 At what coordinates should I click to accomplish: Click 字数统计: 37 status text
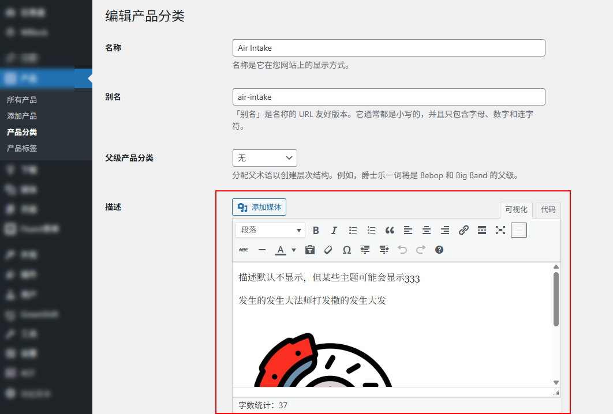263,405
